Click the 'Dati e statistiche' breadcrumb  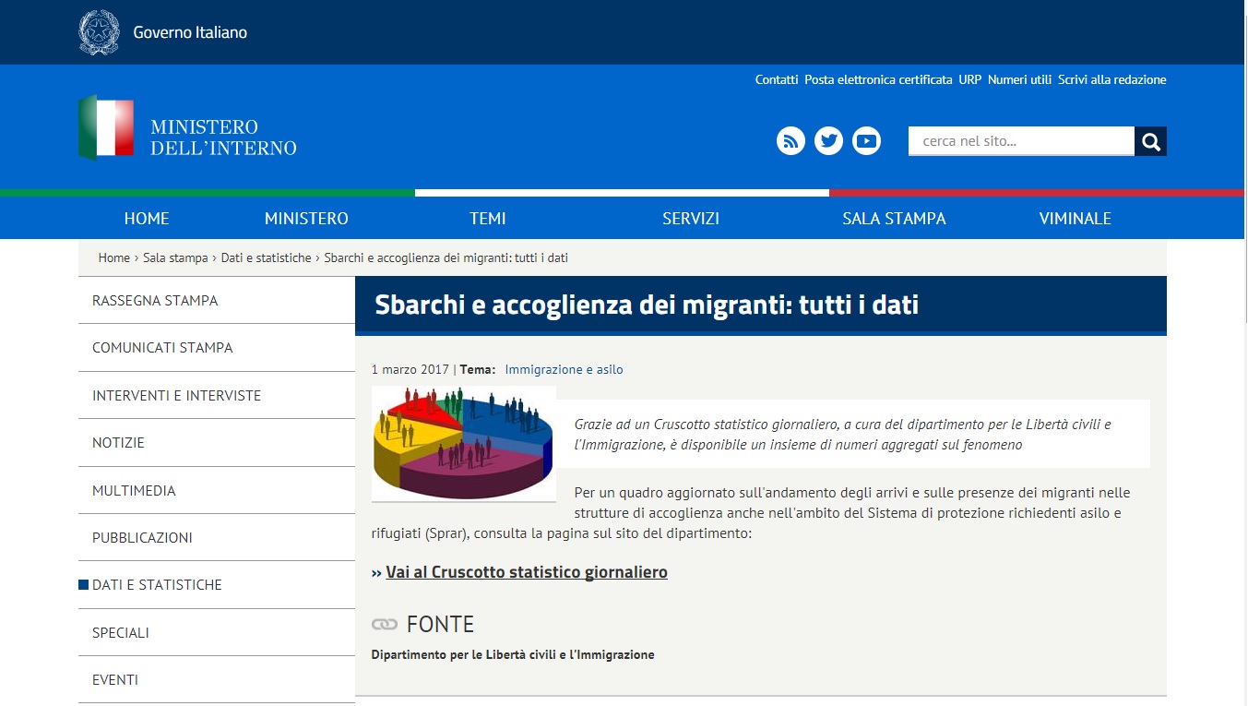(x=266, y=258)
